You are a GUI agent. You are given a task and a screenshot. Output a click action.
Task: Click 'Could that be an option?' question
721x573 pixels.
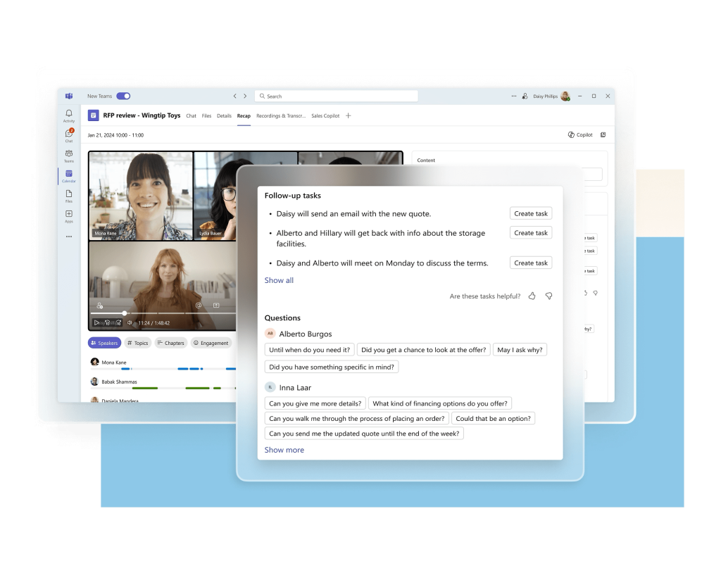[493, 418]
